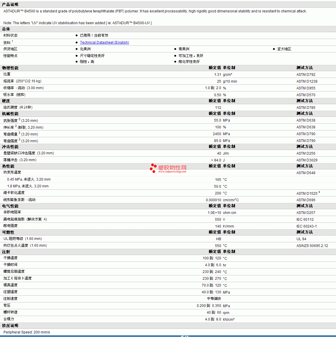
Task: Click the '熔流率 (250°C/2.16 kg)' label
Action: coord(22,81)
